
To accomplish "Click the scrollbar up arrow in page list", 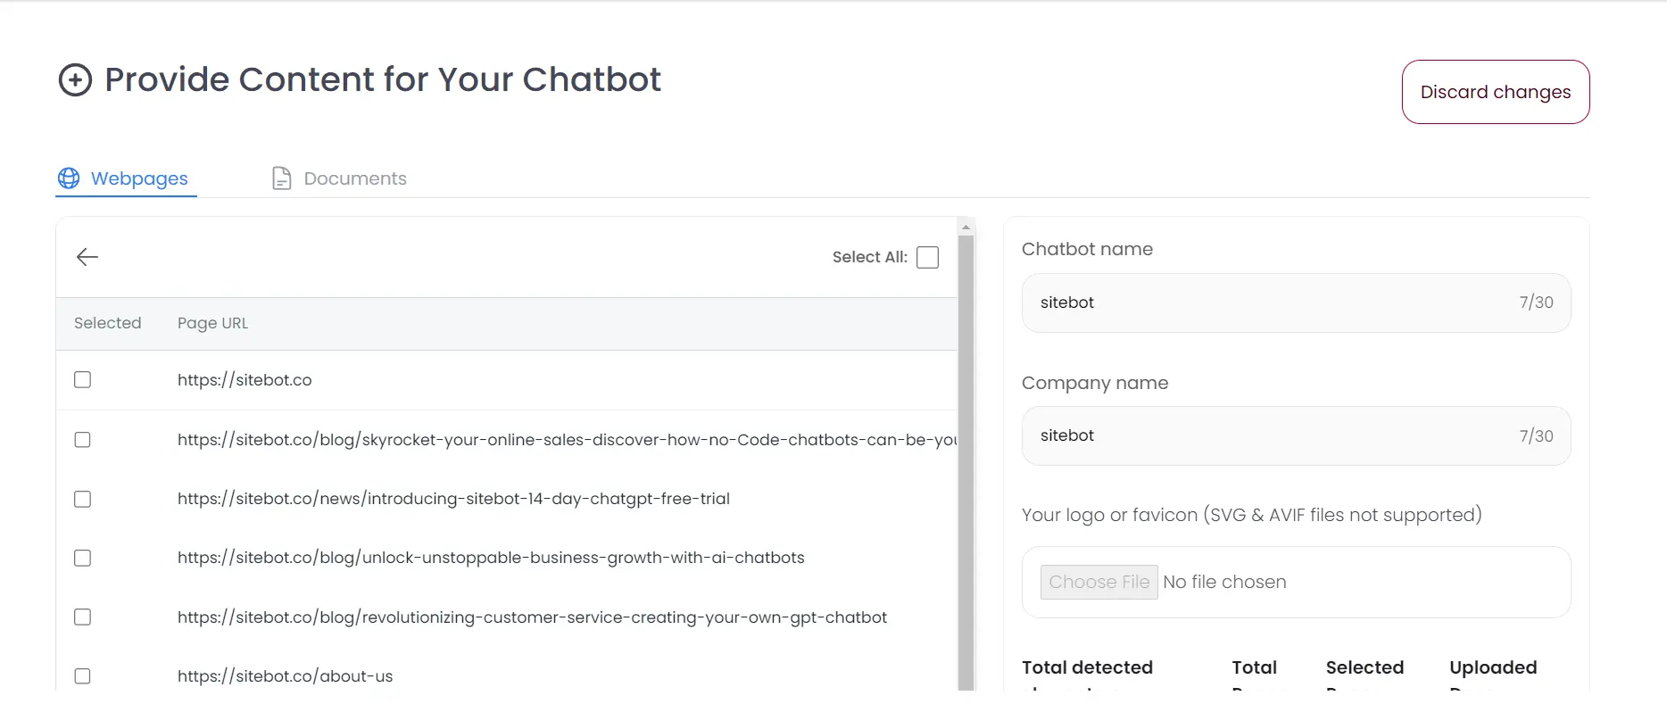I will tap(966, 228).
